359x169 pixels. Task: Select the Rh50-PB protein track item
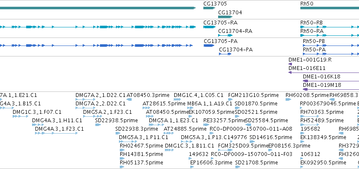pos(331,46)
